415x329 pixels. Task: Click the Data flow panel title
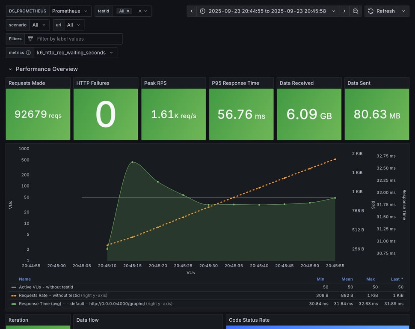88,320
